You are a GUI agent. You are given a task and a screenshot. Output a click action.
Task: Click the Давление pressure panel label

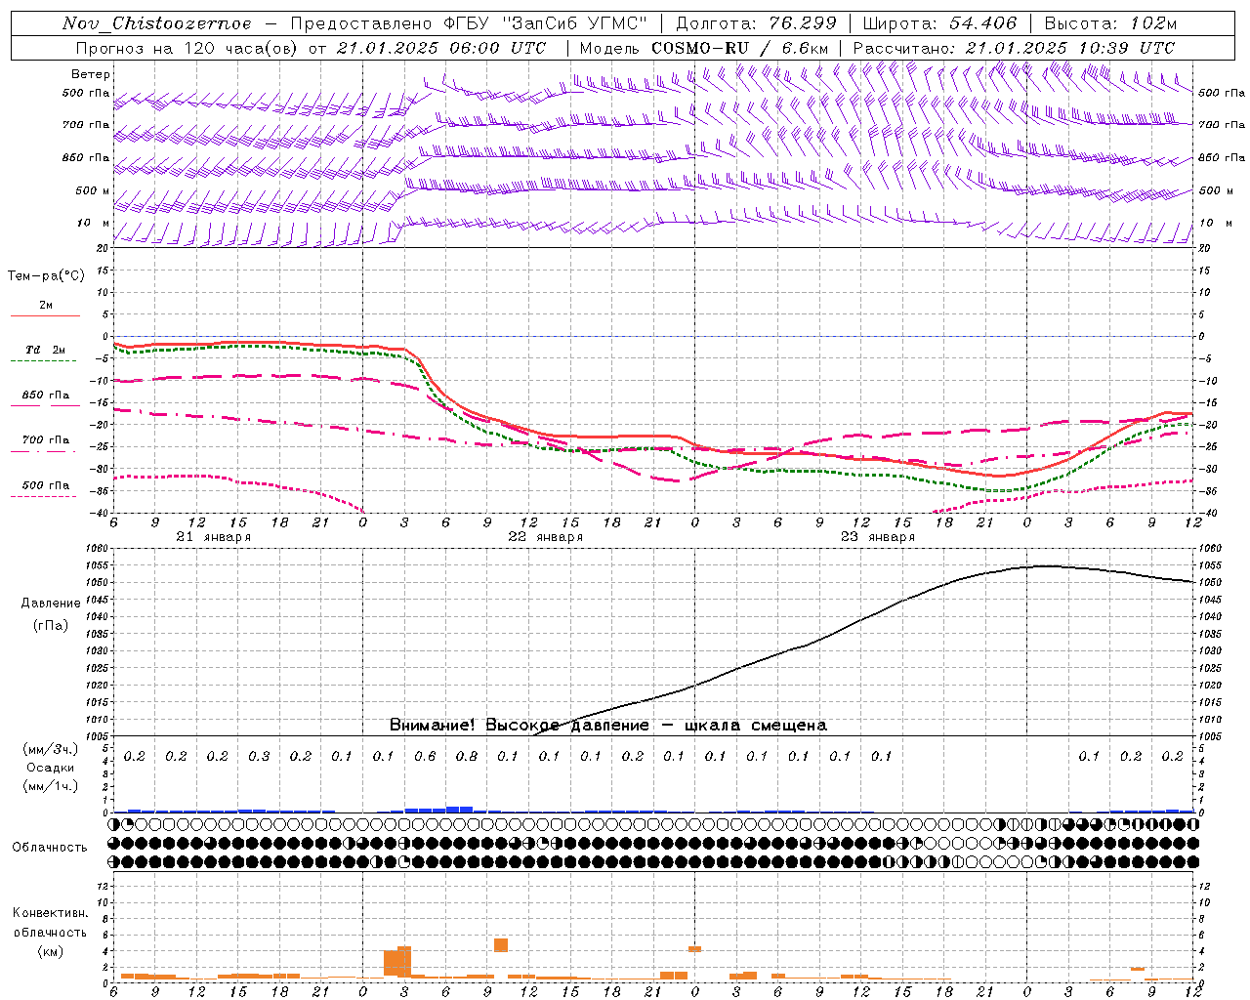pyautogui.click(x=51, y=604)
